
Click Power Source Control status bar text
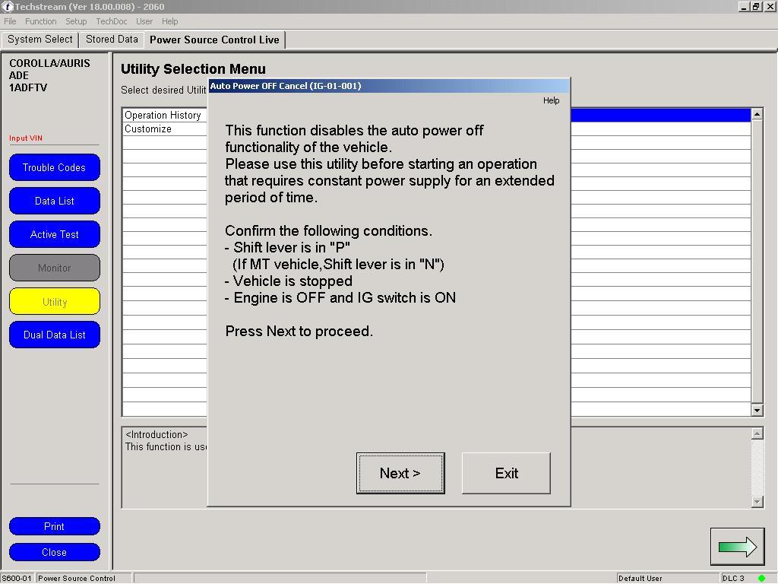[77, 578]
